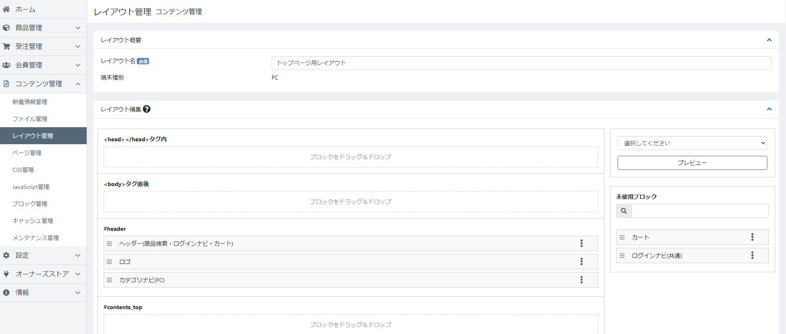The width and height of the screenshot is (786, 334).
Task: Expand the 商品管理 menu chevron
Action: [78, 28]
